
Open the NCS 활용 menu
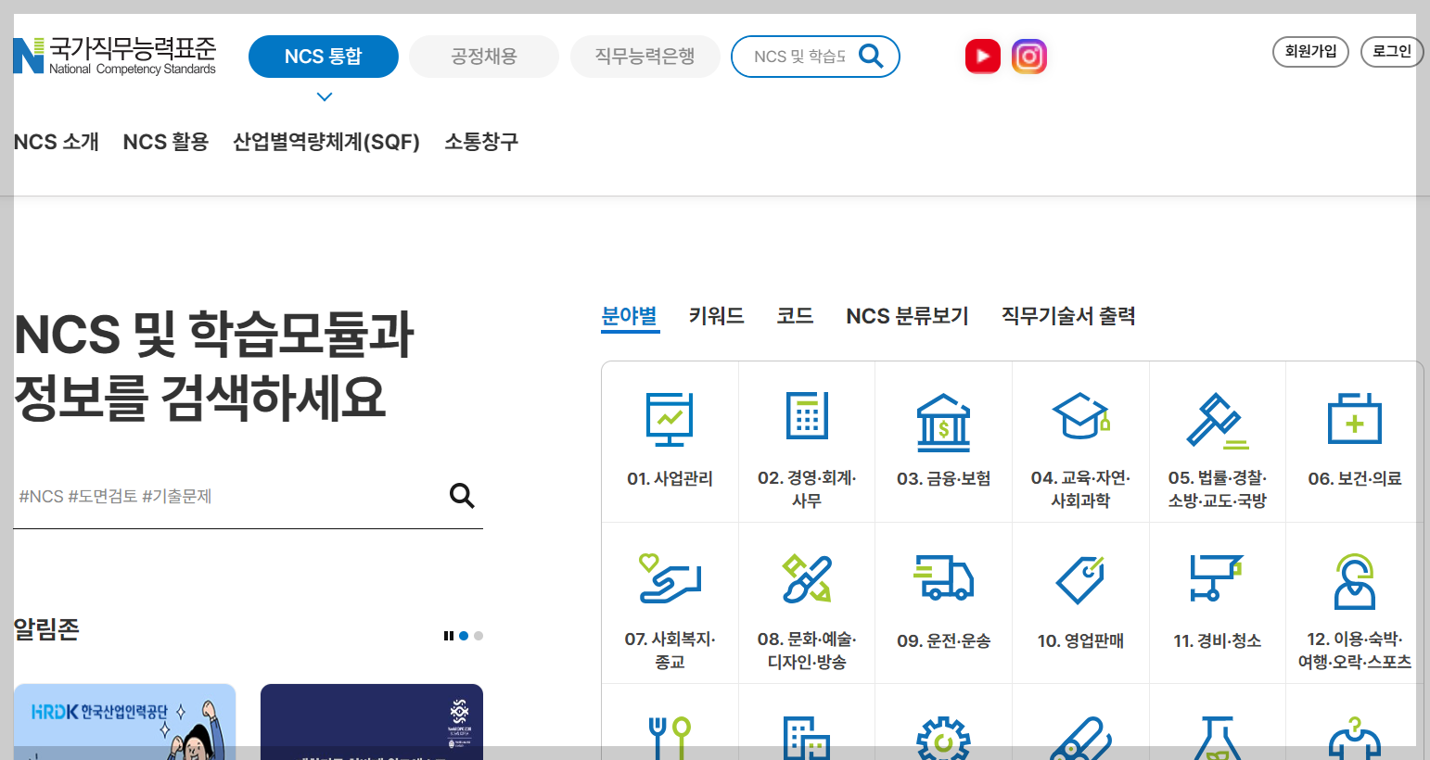tap(166, 142)
